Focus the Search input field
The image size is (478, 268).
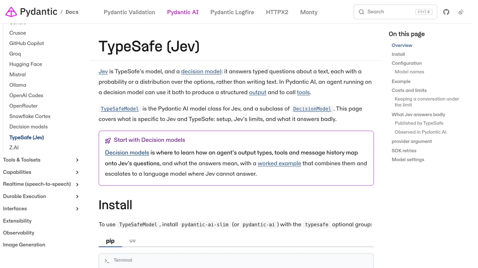click(x=395, y=12)
